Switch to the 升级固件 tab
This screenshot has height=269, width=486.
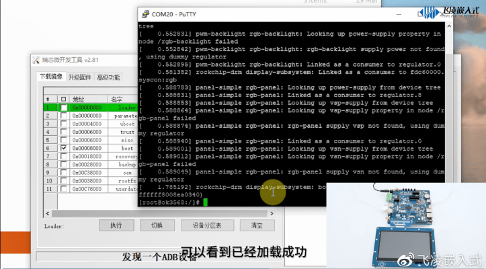click(x=80, y=77)
